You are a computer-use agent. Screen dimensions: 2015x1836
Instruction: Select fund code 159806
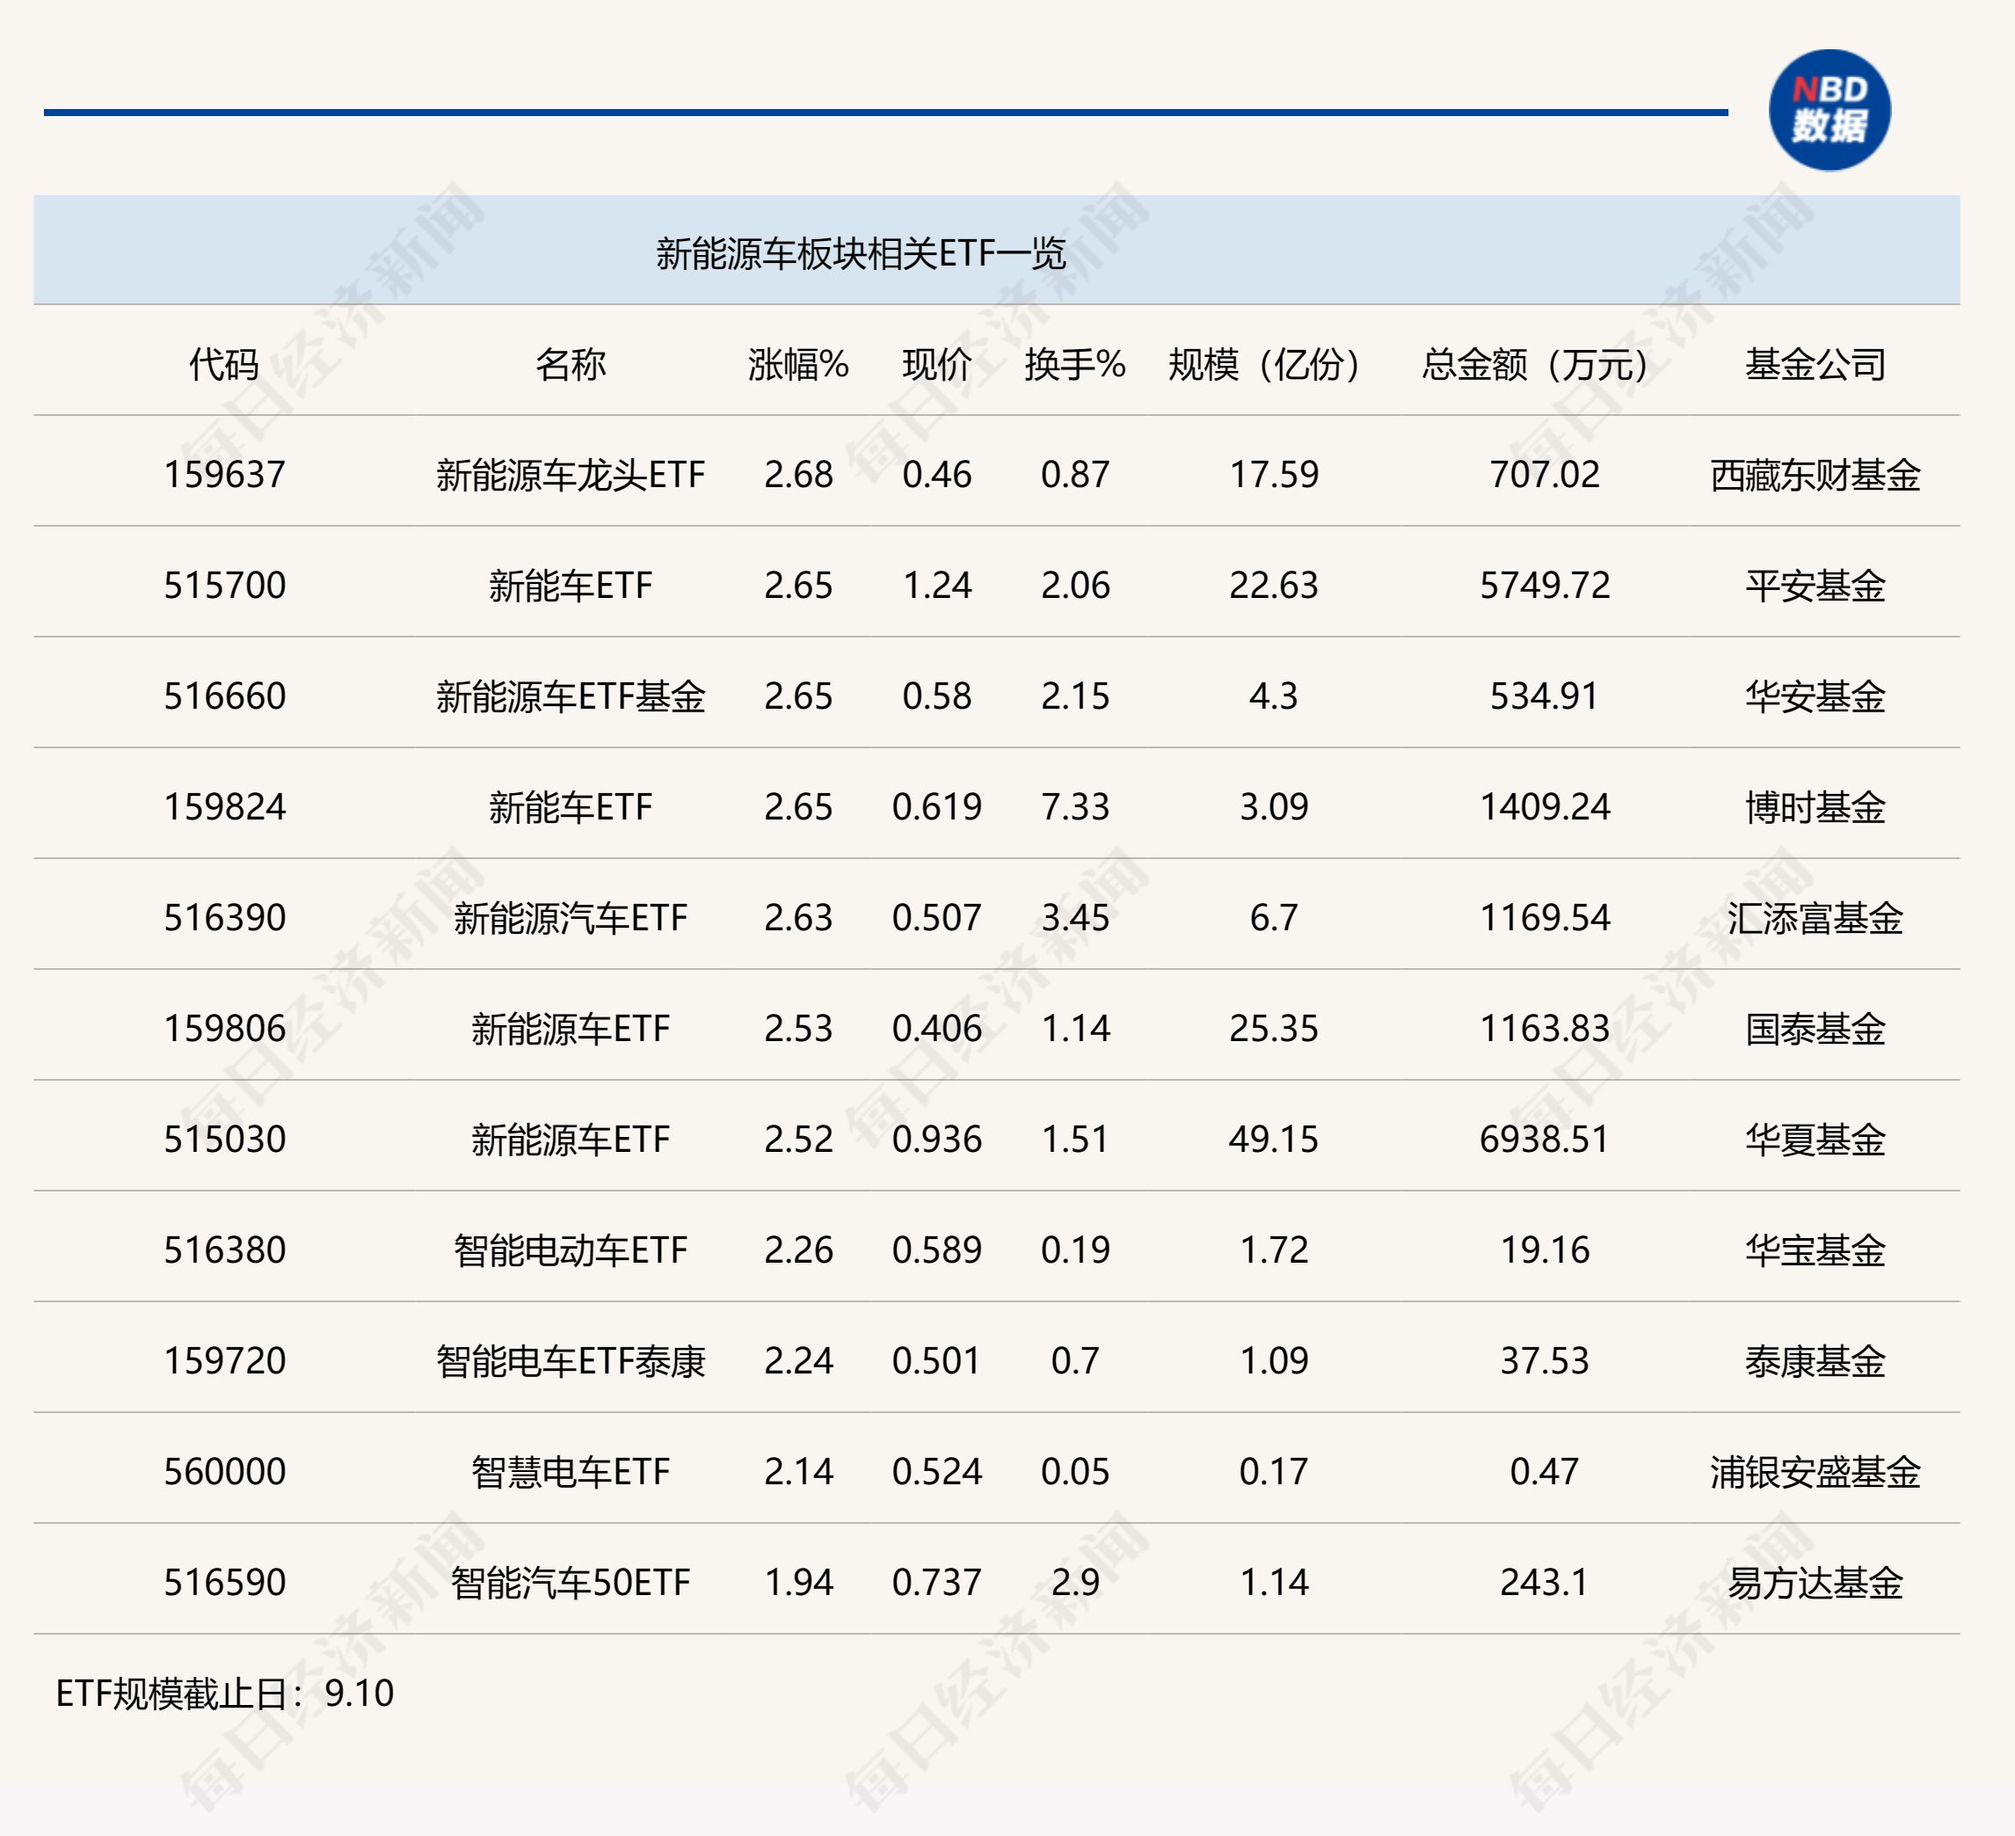(224, 1029)
